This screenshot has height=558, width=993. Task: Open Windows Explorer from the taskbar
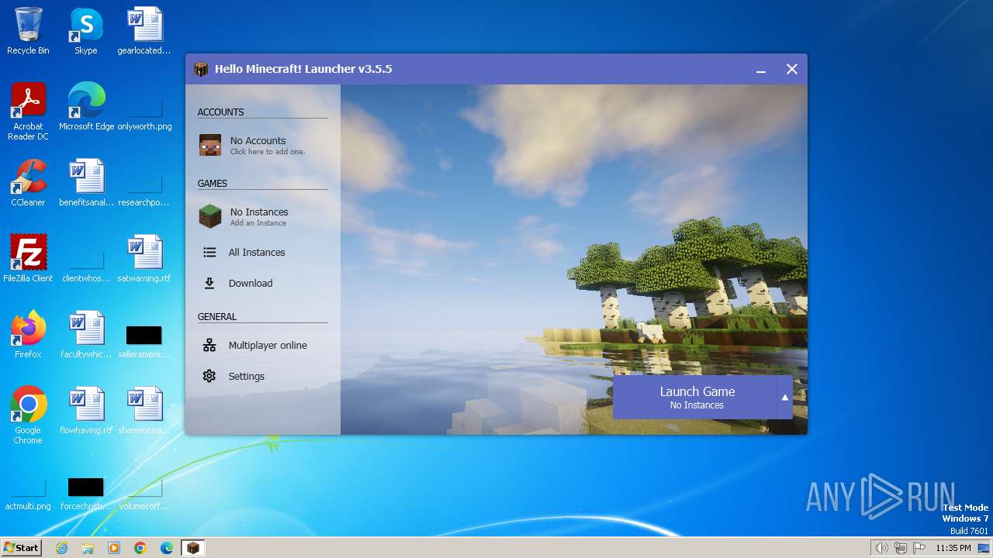click(x=88, y=548)
